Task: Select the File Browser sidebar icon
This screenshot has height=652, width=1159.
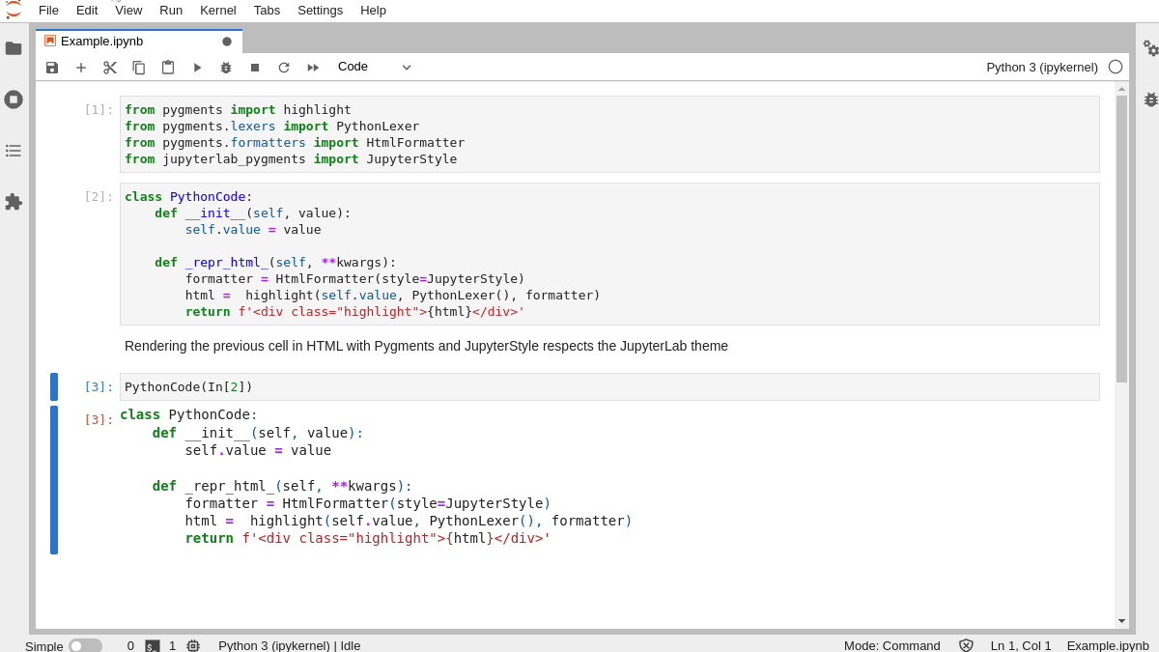Action: pos(14,48)
